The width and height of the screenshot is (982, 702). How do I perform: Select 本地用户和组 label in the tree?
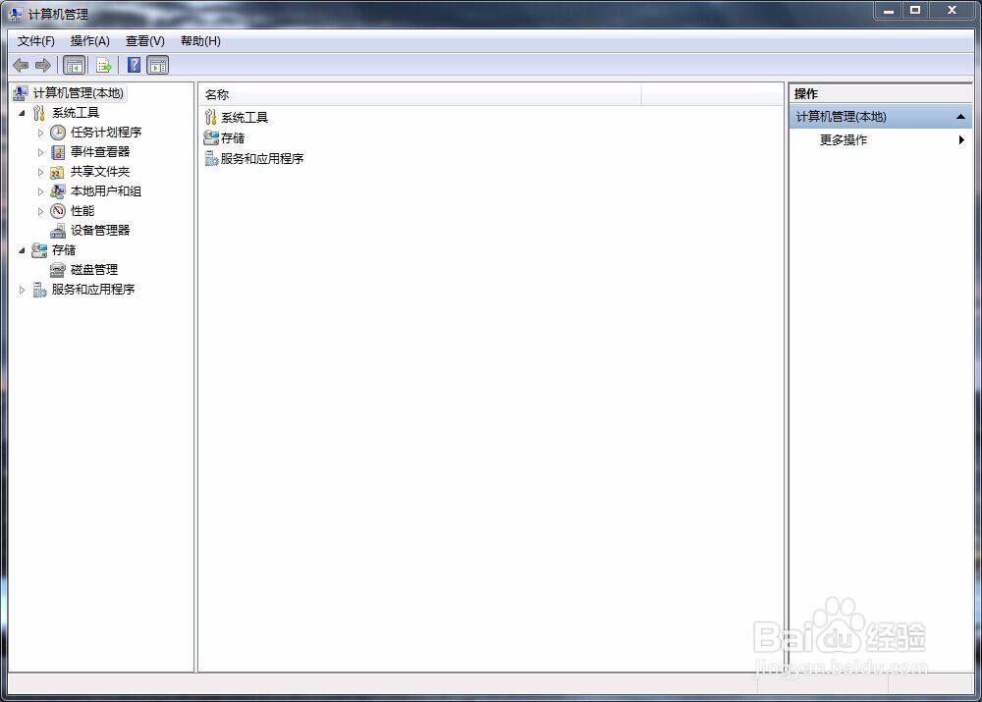coord(106,191)
